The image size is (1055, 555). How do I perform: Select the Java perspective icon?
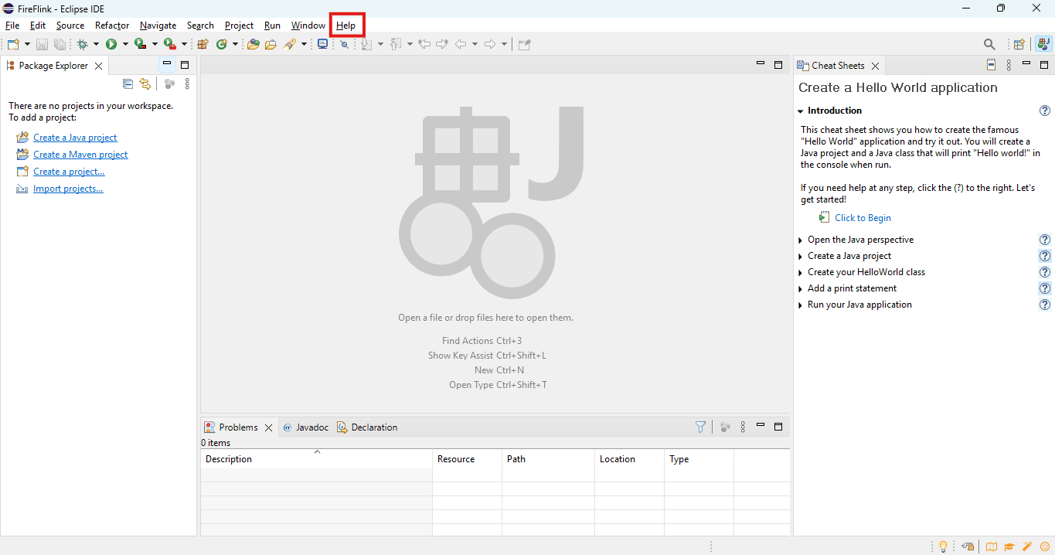(x=1044, y=45)
